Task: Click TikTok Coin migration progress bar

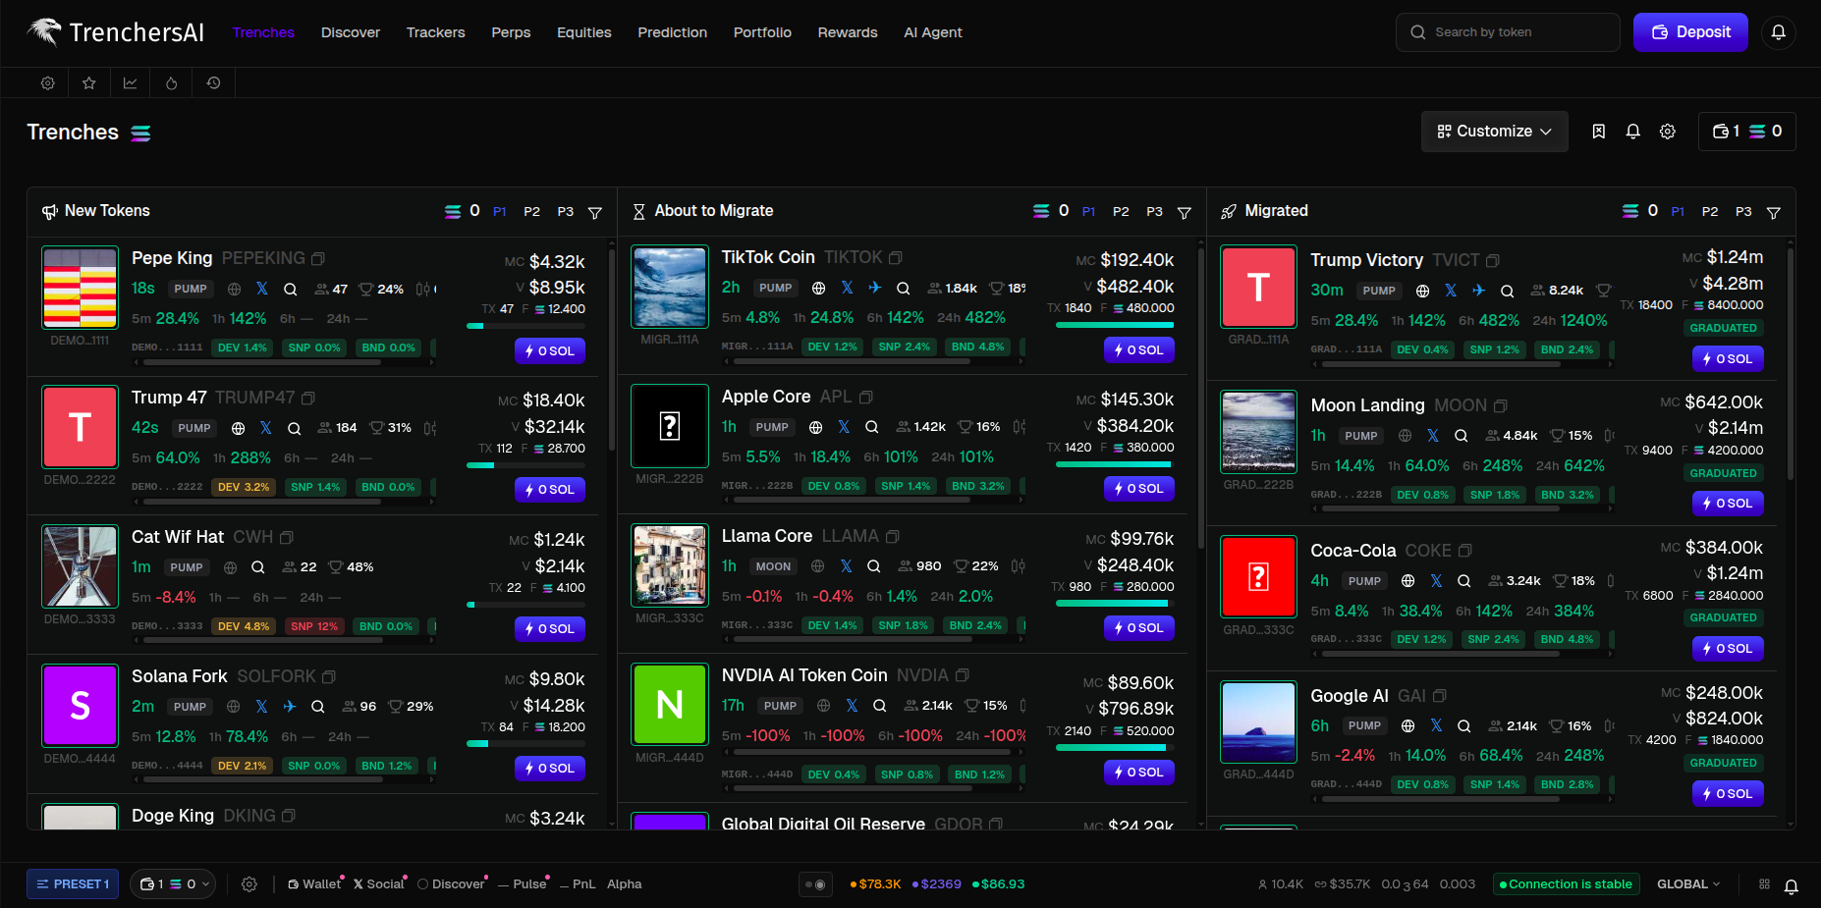Action: pos(1115,325)
